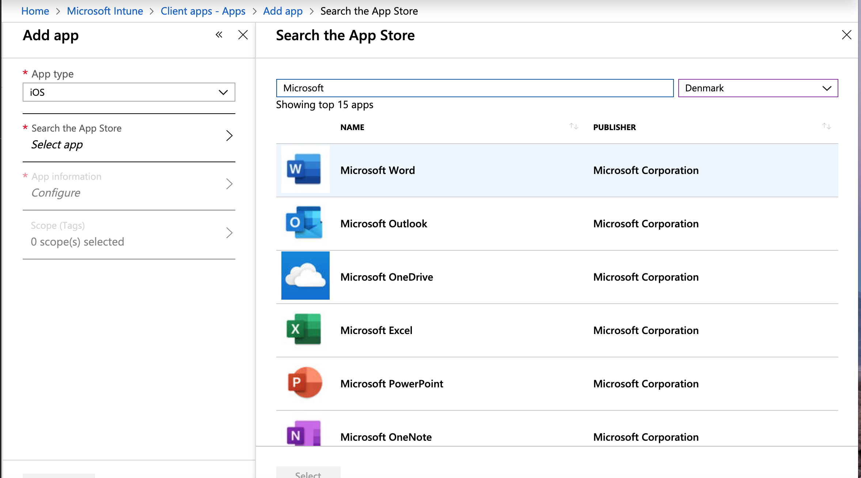Click the Microsoft Word app icon
861x478 pixels.
[305, 169]
